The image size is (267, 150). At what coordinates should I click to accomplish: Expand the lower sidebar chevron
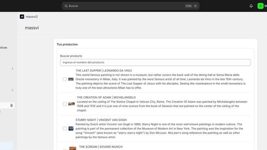point(12,90)
